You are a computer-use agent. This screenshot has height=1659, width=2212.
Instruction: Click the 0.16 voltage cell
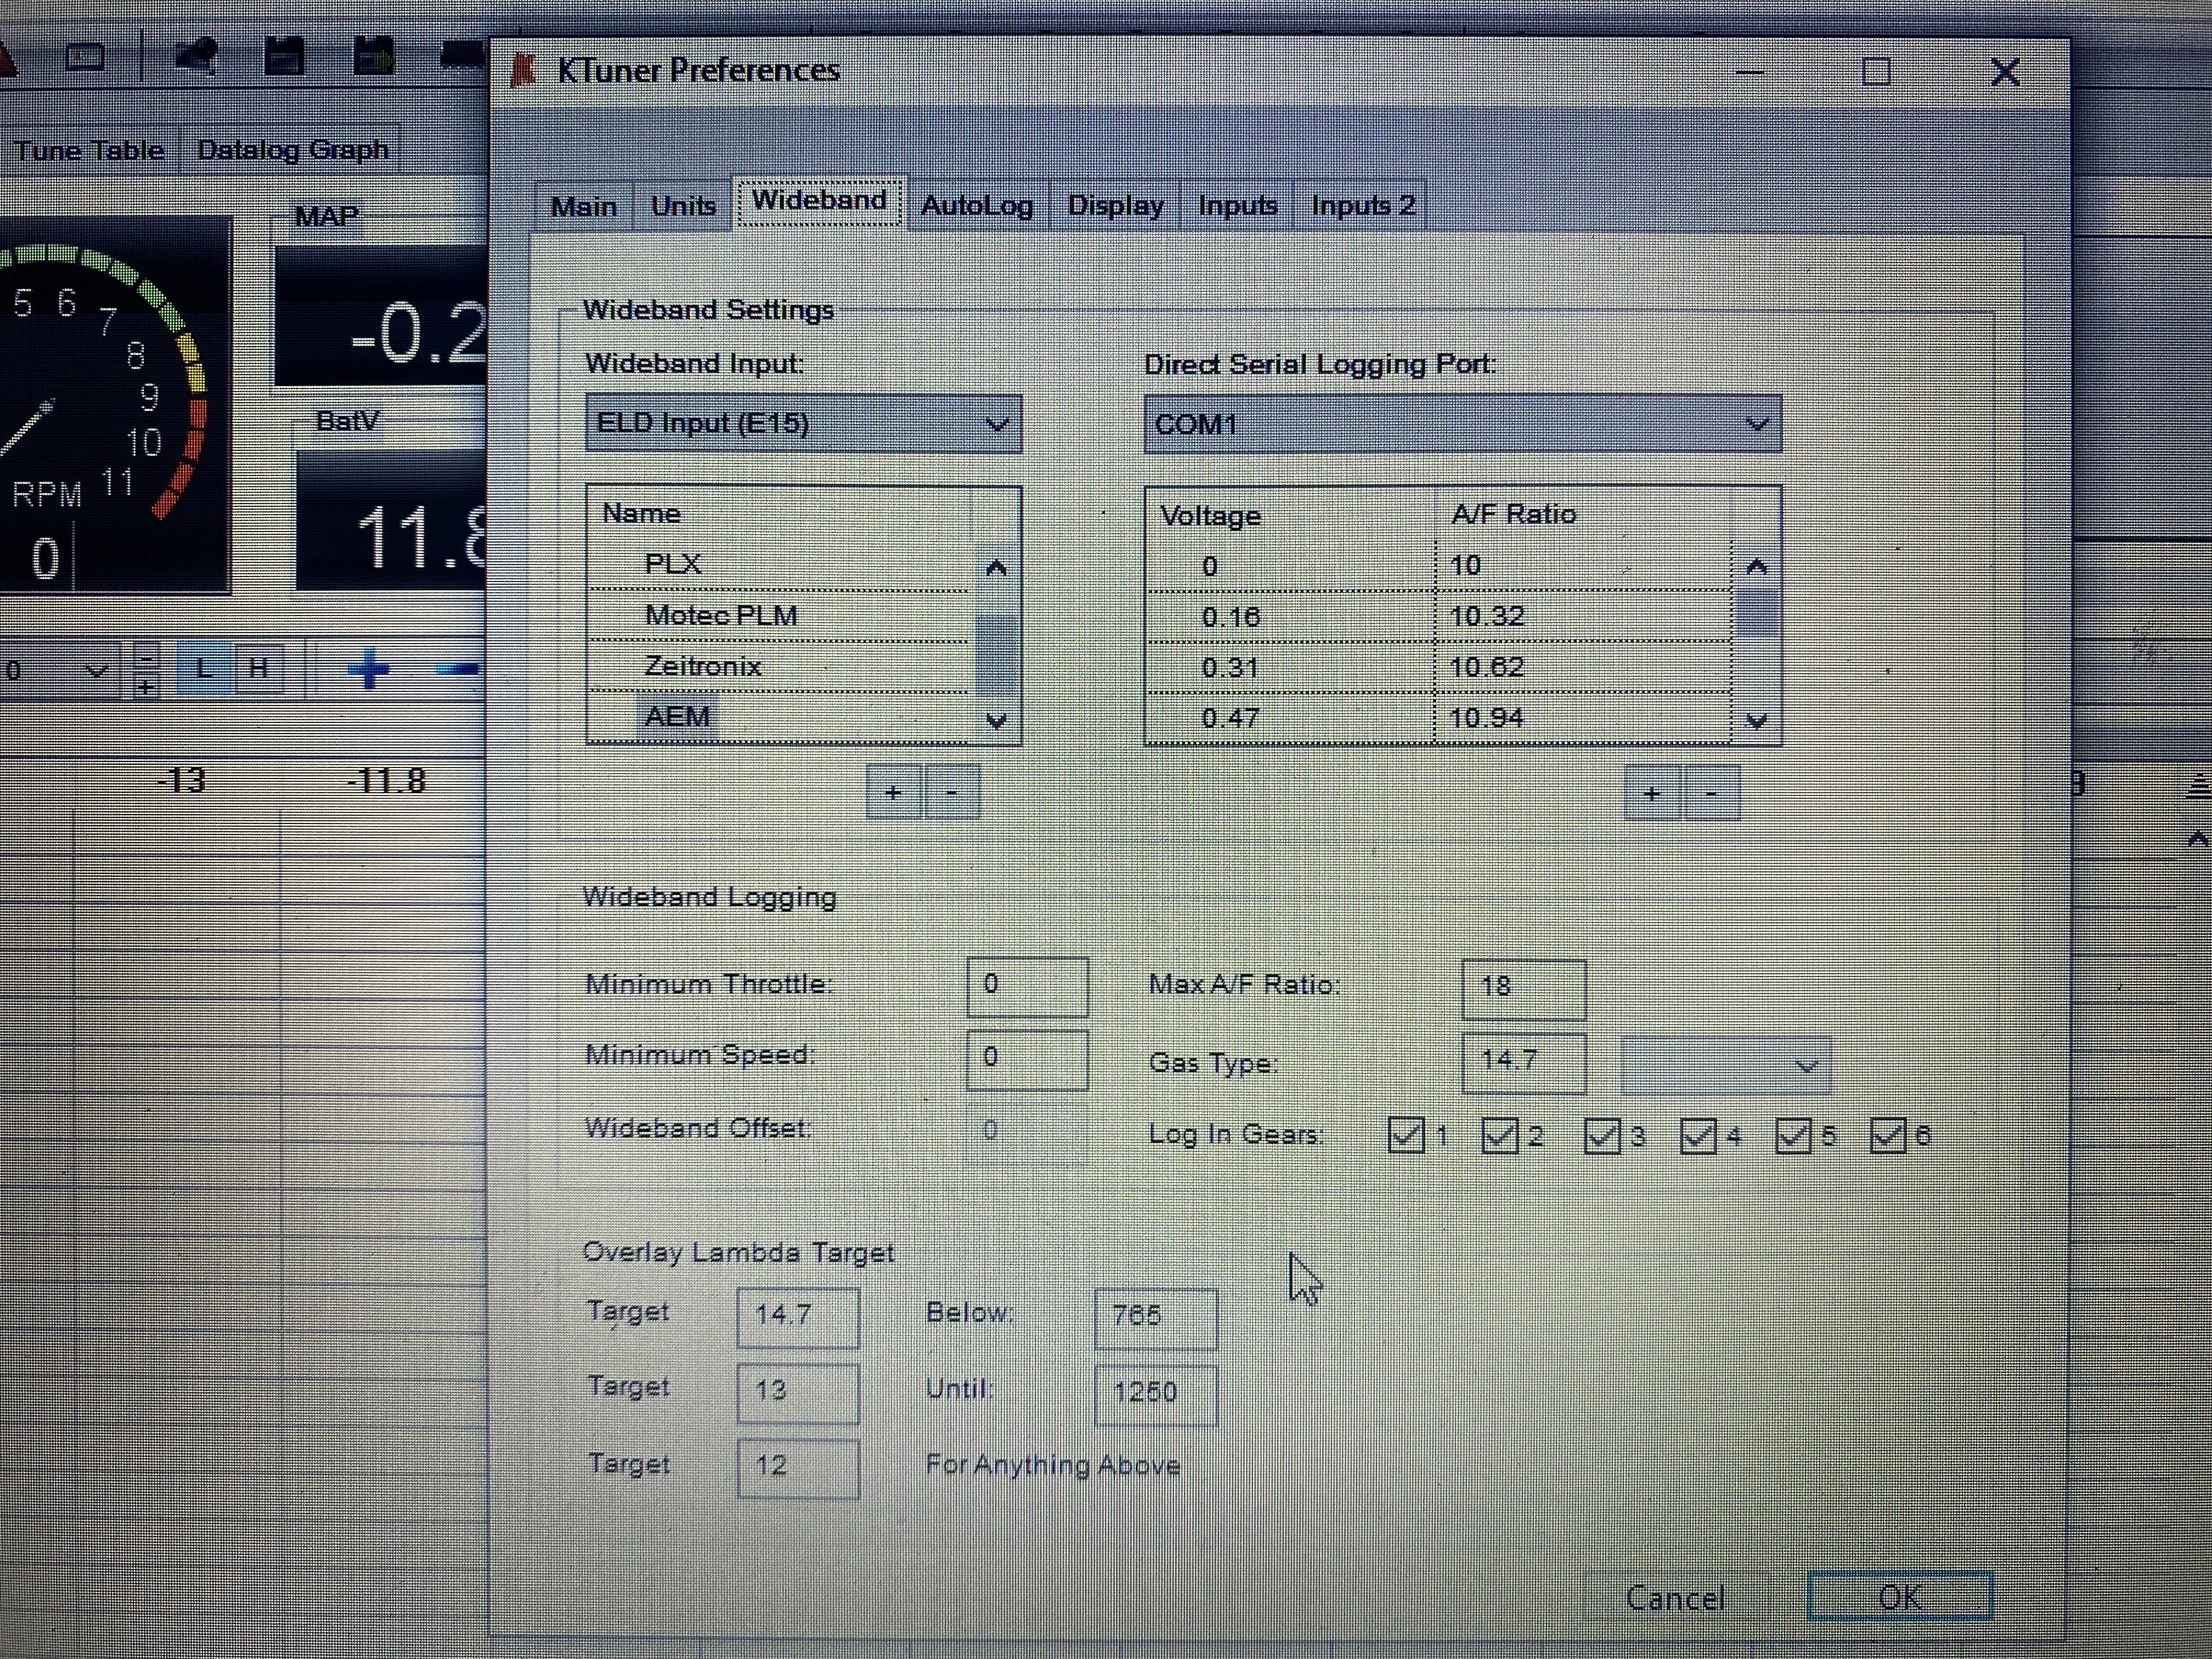tap(1291, 617)
